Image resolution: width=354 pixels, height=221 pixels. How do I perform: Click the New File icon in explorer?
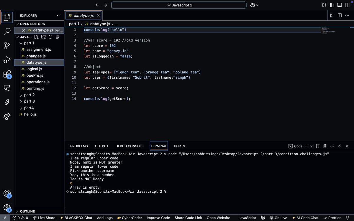point(36,37)
